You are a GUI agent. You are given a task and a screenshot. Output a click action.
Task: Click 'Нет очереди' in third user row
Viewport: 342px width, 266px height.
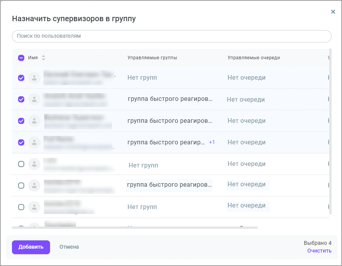tap(246, 121)
